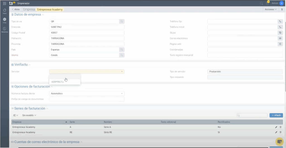Go to Inicio in sidebar

point(4,11)
